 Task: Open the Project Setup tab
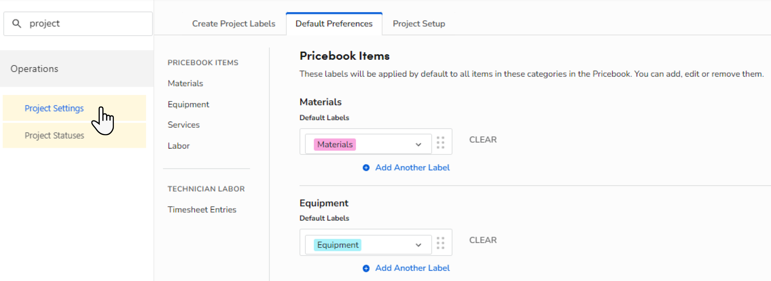(x=419, y=24)
